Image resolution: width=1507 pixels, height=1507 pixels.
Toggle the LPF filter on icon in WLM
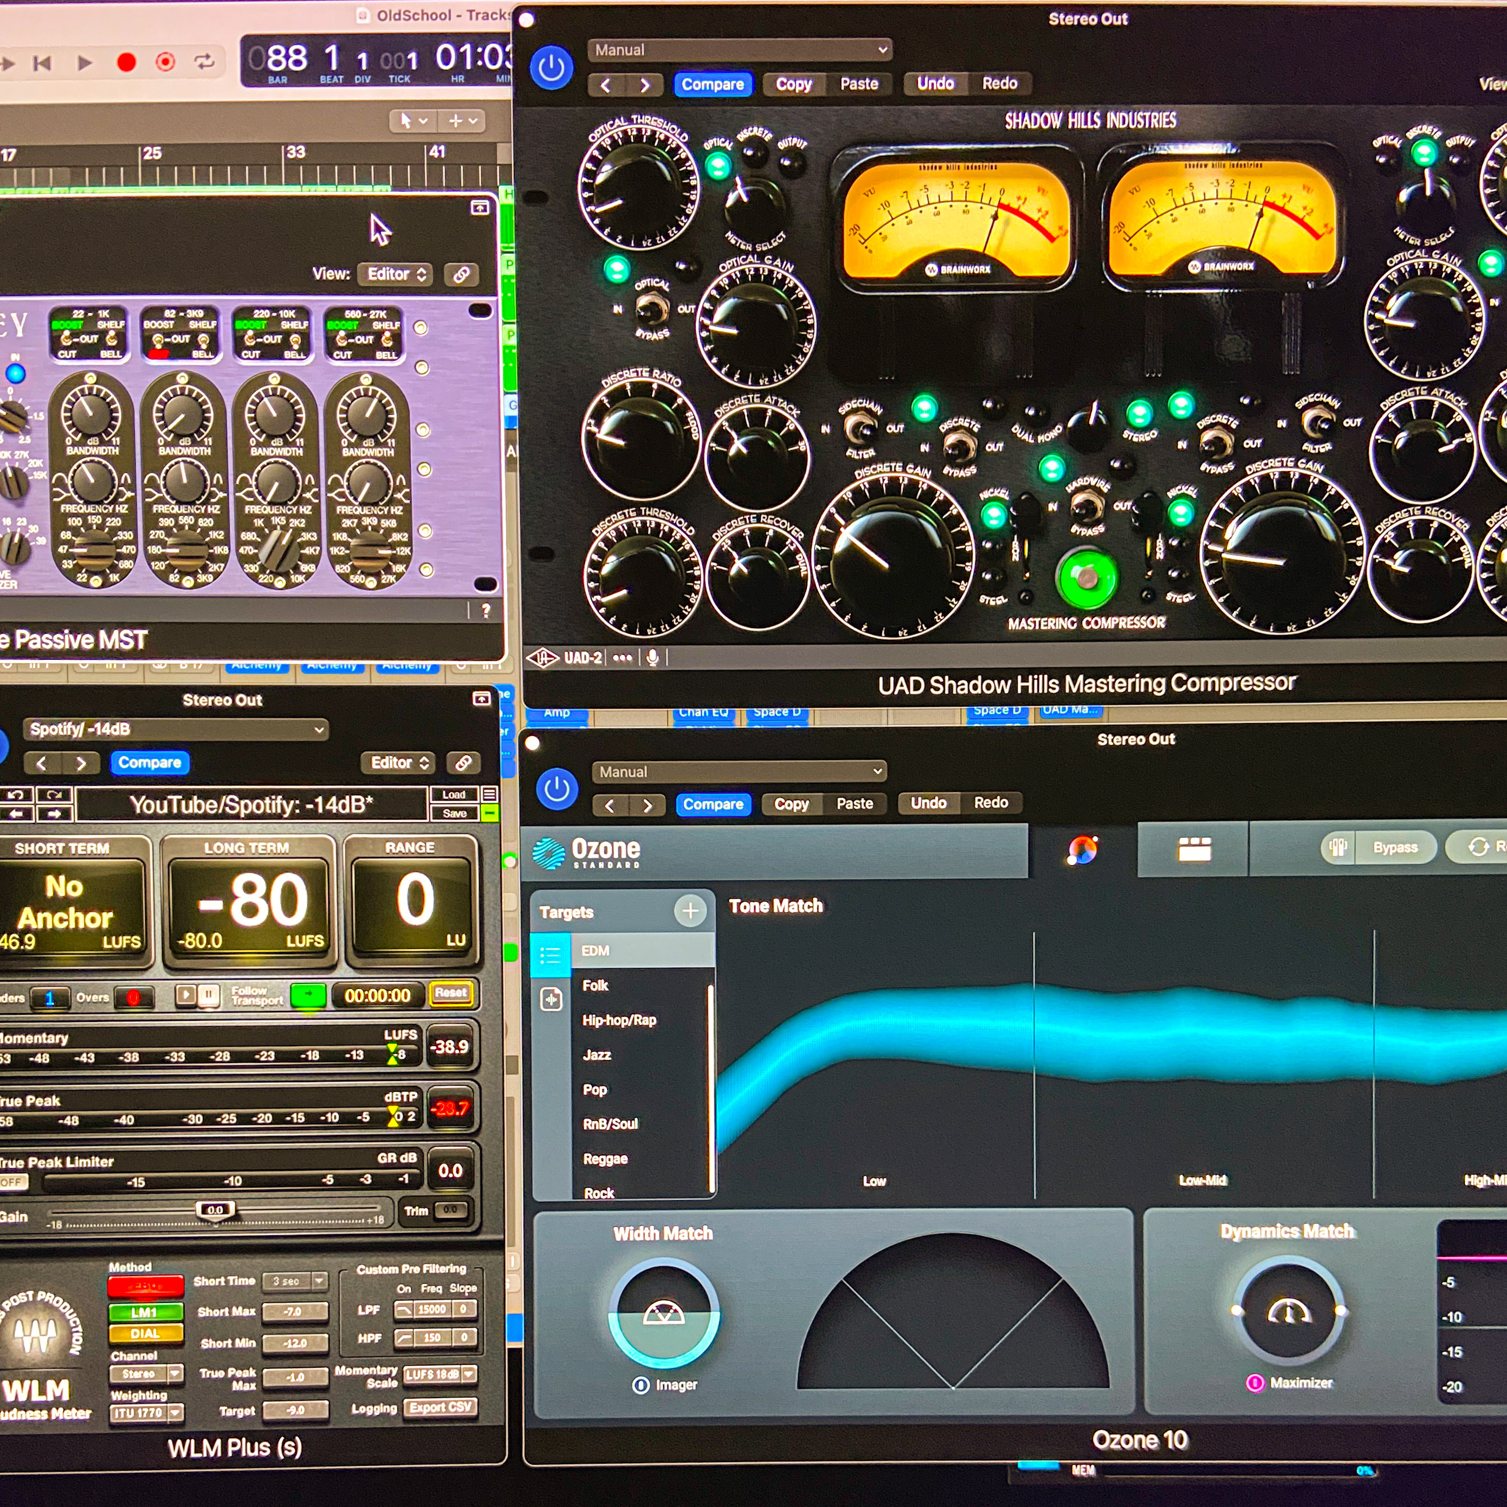[403, 1310]
